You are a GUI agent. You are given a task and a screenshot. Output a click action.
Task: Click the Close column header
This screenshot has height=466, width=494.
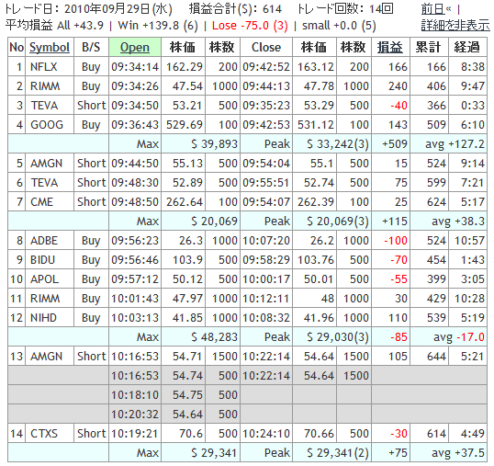point(266,47)
